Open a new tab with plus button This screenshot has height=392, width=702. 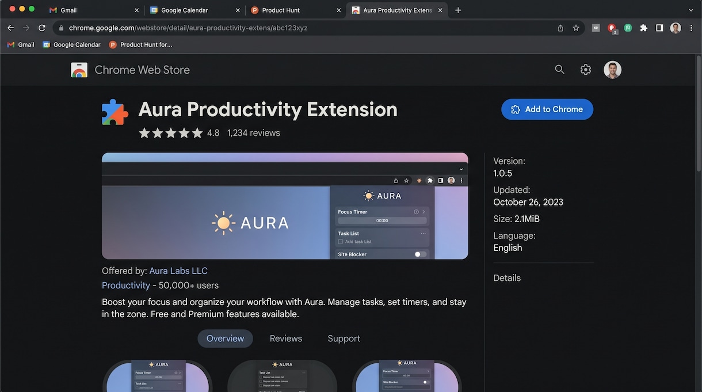pyautogui.click(x=458, y=10)
